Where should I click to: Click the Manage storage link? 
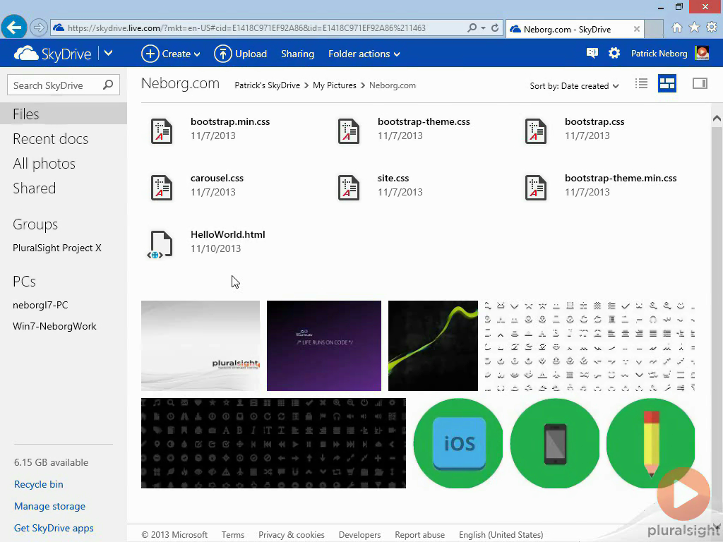(x=49, y=506)
